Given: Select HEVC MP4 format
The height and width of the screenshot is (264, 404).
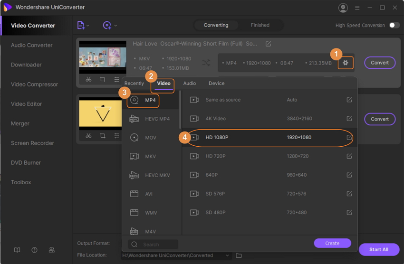Looking at the screenshot, I should [151, 119].
